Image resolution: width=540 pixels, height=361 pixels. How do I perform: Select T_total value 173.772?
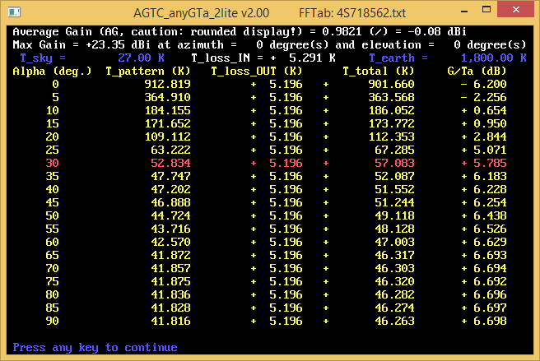point(391,123)
